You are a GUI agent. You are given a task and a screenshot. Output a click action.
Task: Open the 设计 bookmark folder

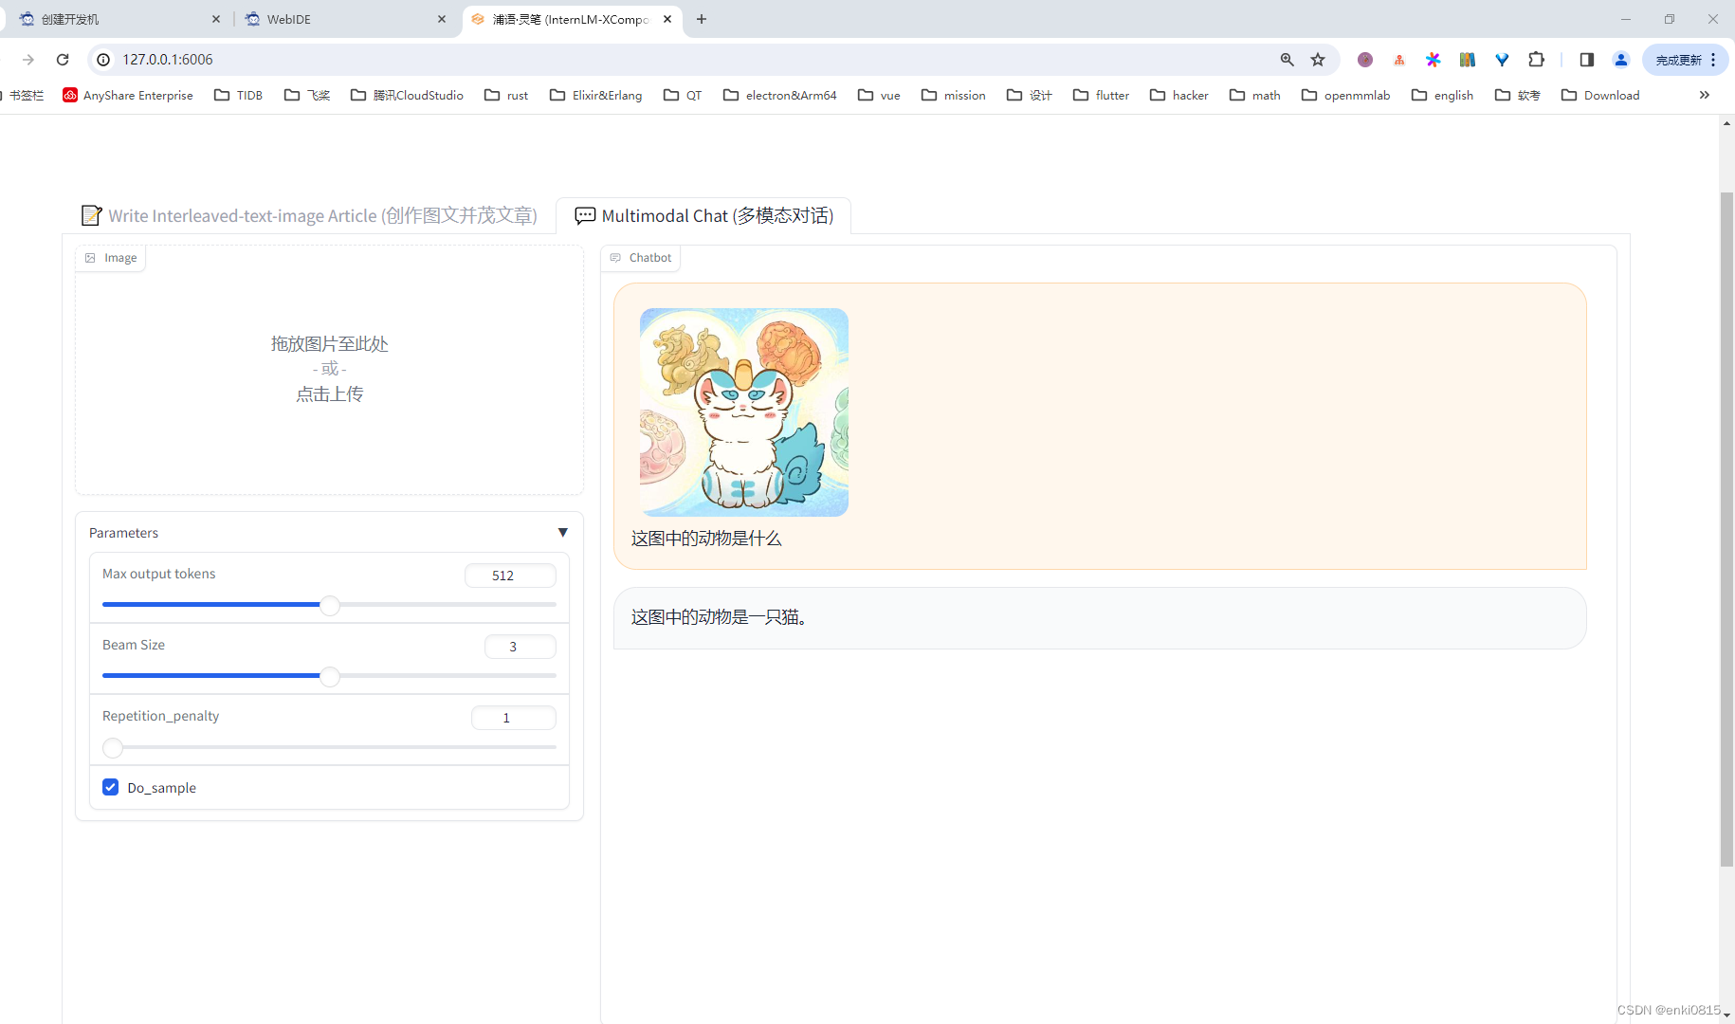pyautogui.click(x=1030, y=95)
